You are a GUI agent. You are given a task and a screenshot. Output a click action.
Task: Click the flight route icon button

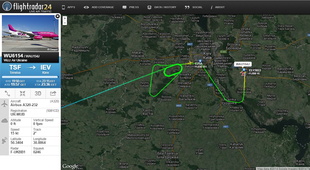8,93
